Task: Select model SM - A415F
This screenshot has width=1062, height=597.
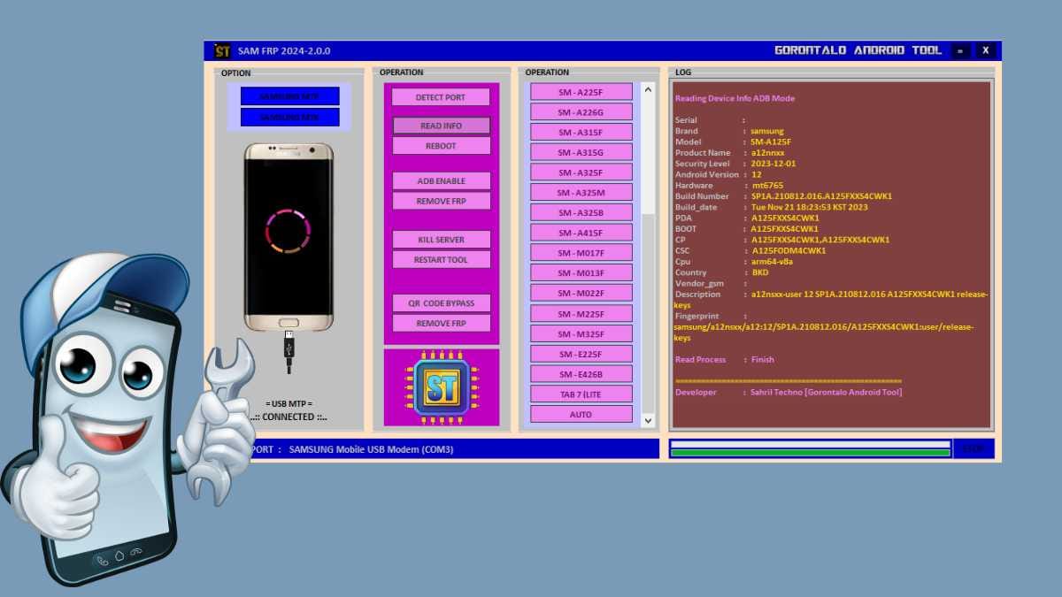Action: [x=581, y=233]
